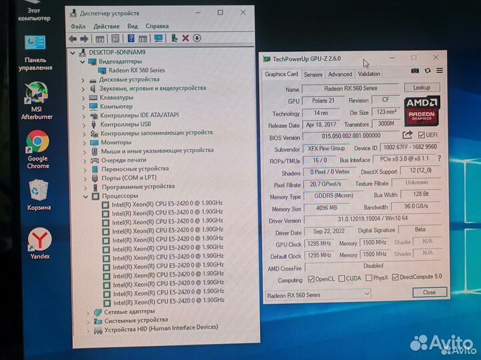The image size is (481, 360).
Task: Click the Bus Interface question mark
Action: click(440, 158)
